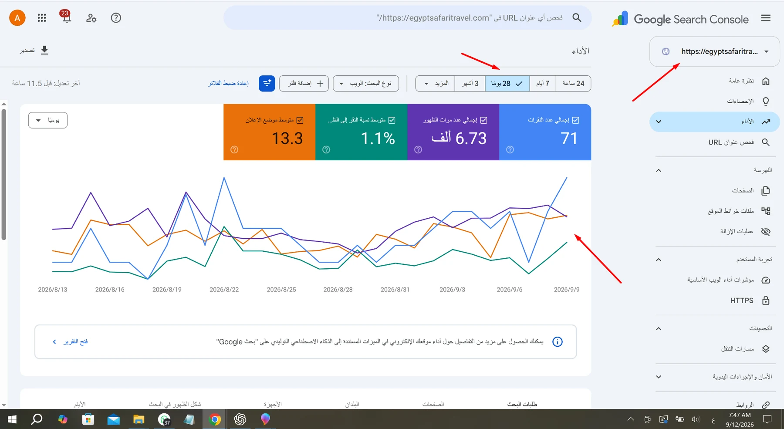Open the property selector dropdown
This screenshot has width=784, height=429.
[x=715, y=51]
